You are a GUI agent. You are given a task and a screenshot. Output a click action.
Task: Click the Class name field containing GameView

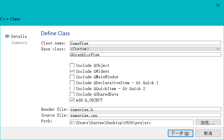point(146,43)
